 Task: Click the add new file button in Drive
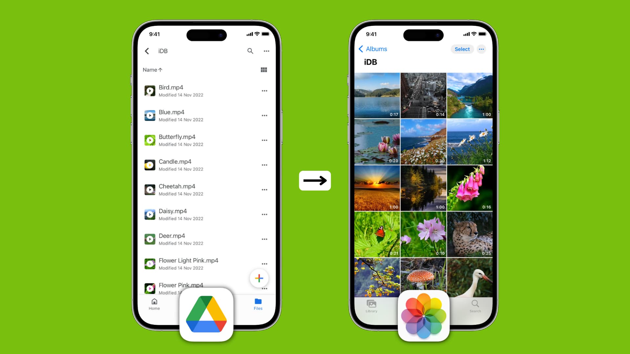coord(260,278)
